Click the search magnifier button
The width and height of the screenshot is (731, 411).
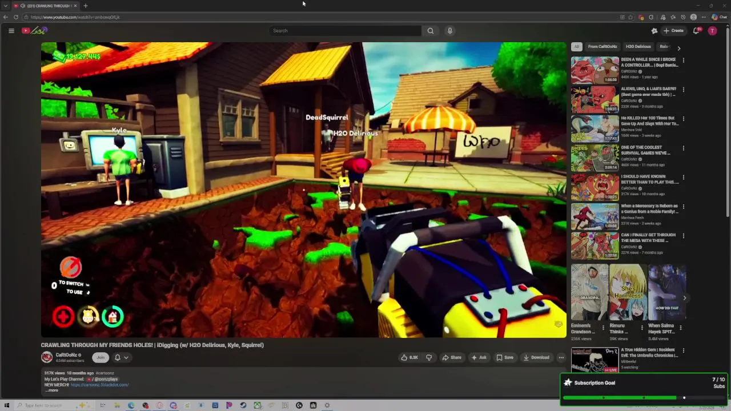coord(431,31)
